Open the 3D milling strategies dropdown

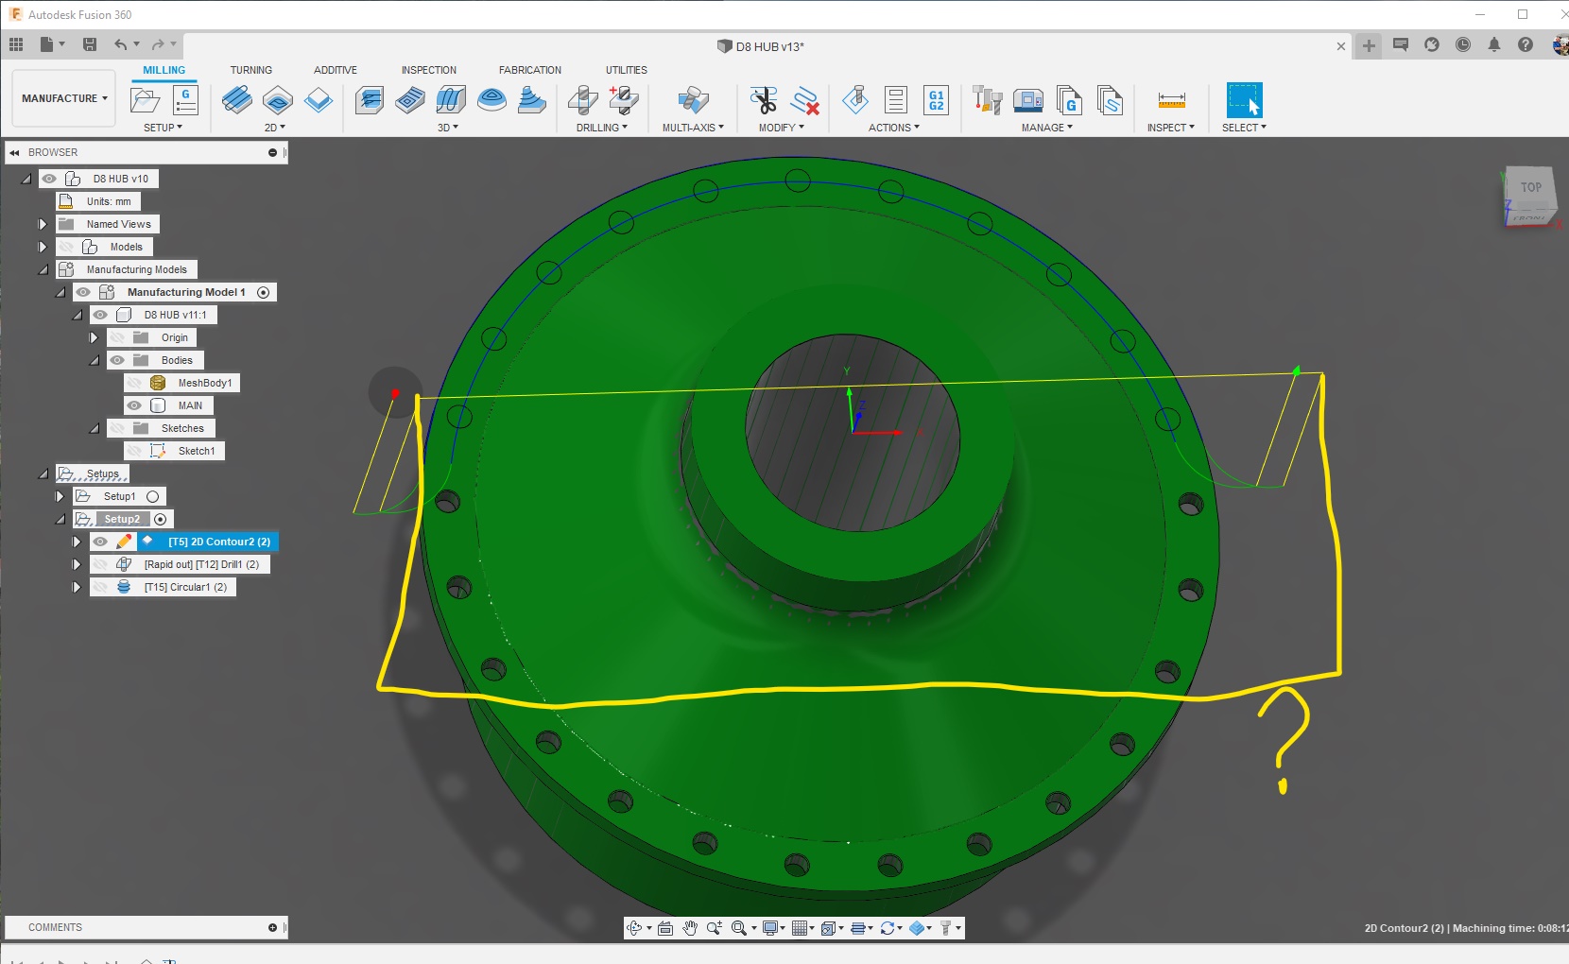click(x=448, y=128)
